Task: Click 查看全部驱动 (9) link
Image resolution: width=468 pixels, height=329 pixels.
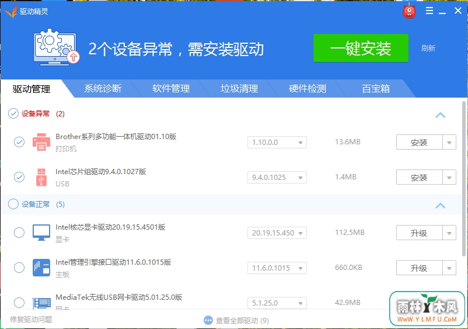Action: [242, 321]
